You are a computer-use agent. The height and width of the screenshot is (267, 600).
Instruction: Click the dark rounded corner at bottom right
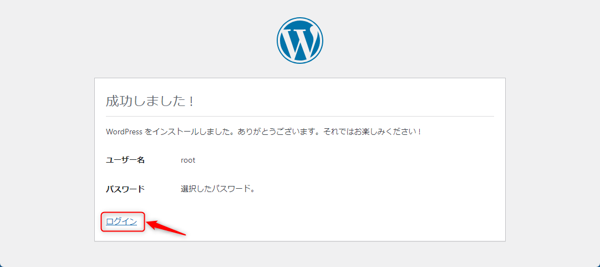click(598, 265)
